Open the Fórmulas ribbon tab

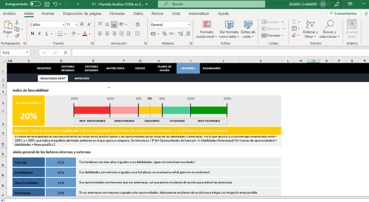point(117,14)
